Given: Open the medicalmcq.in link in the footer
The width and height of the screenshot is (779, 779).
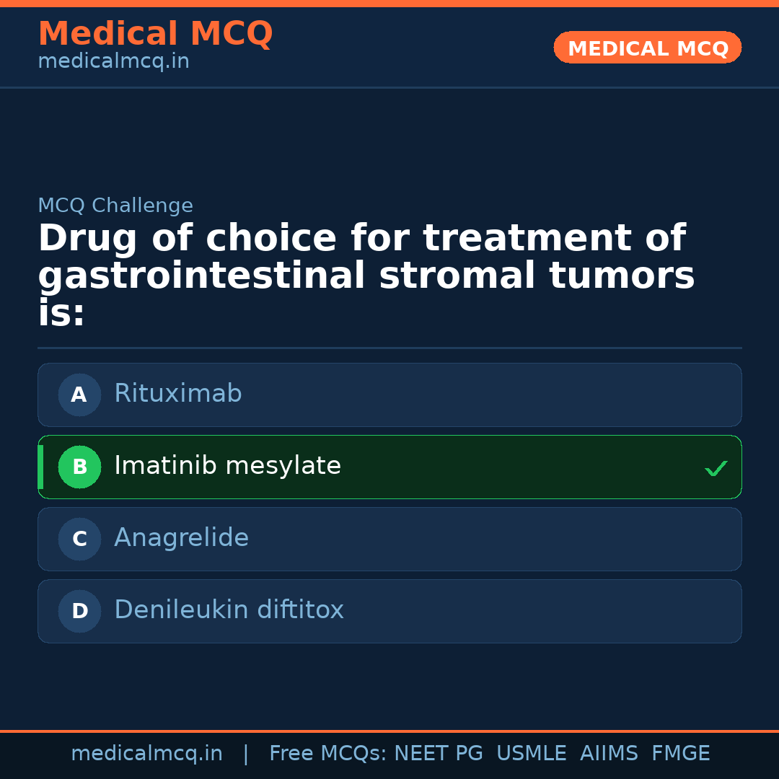Looking at the screenshot, I should (x=146, y=754).
